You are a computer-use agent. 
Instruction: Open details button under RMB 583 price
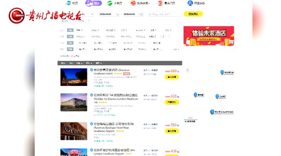coord(172,131)
